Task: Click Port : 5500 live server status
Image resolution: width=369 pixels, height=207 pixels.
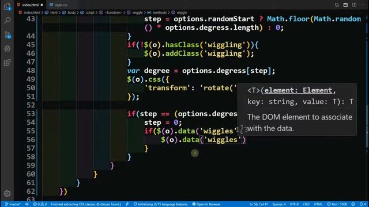Action: [x=337, y=204]
